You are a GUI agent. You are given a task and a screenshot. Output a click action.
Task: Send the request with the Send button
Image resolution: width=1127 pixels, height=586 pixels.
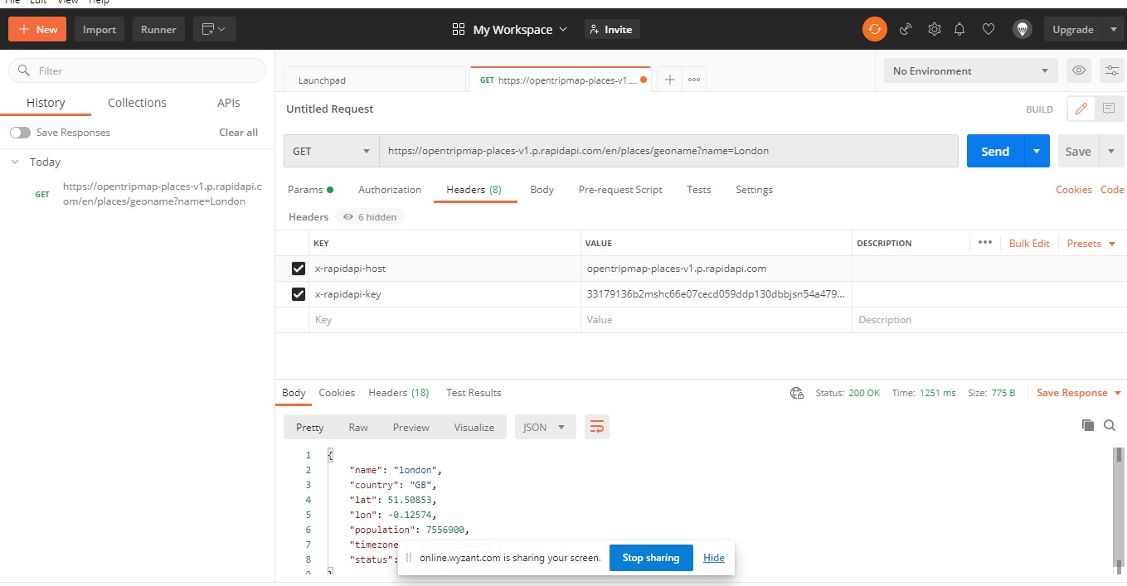pos(995,151)
